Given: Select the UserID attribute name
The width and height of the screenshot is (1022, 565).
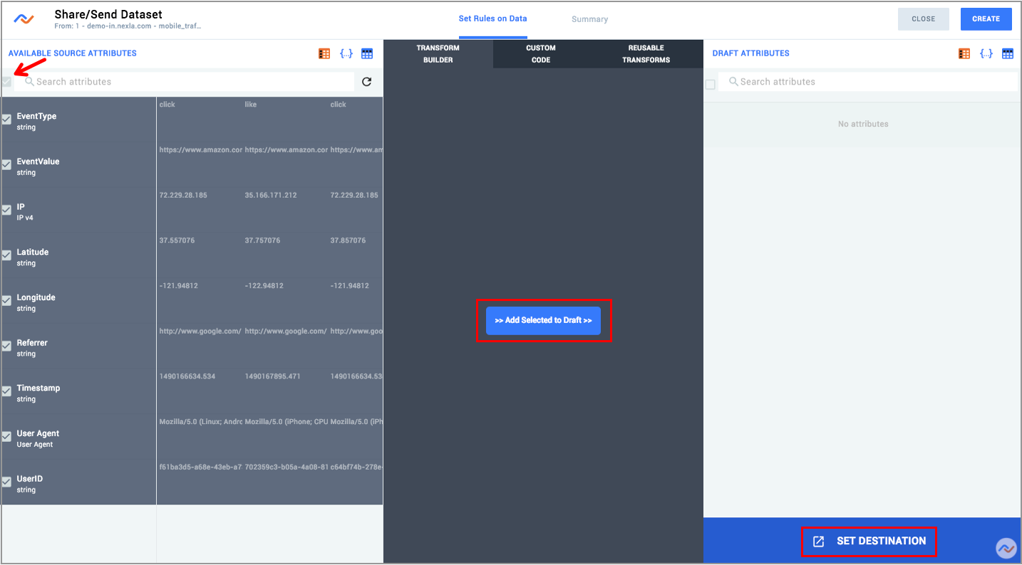Looking at the screenshot, I should click(30, 479).
